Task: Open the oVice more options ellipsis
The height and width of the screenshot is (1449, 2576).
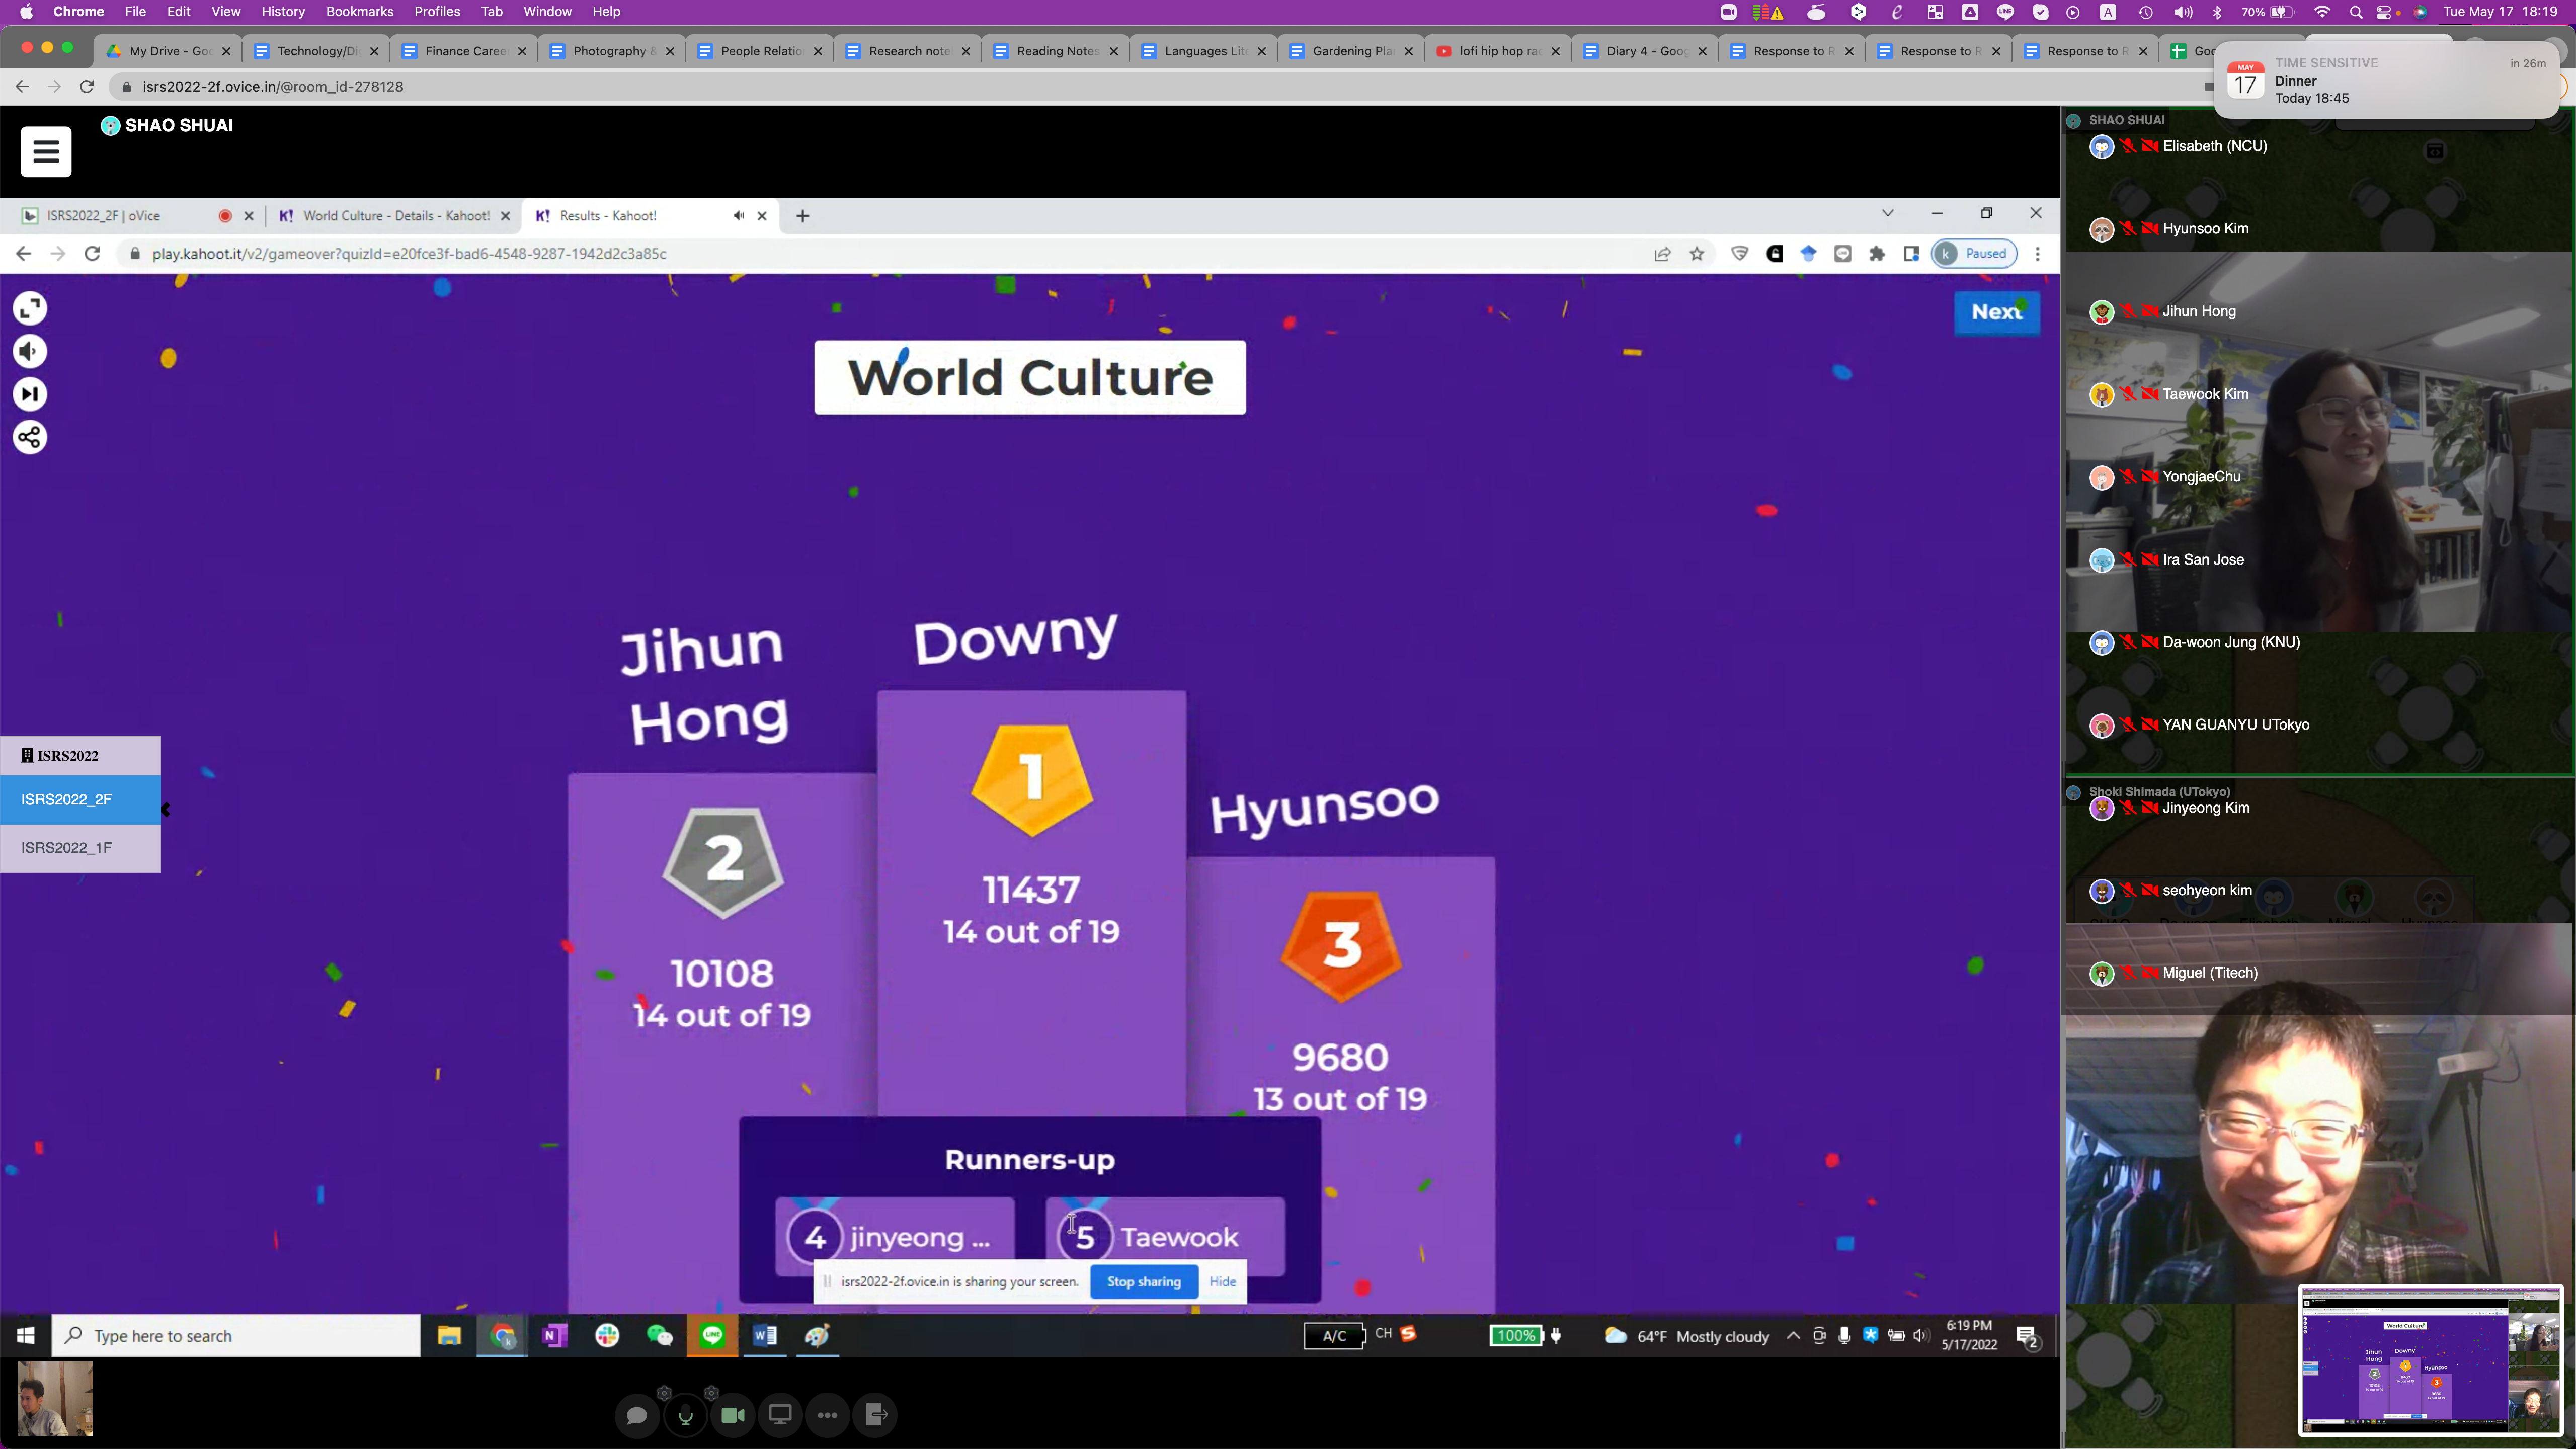Action: [828, 1415]
